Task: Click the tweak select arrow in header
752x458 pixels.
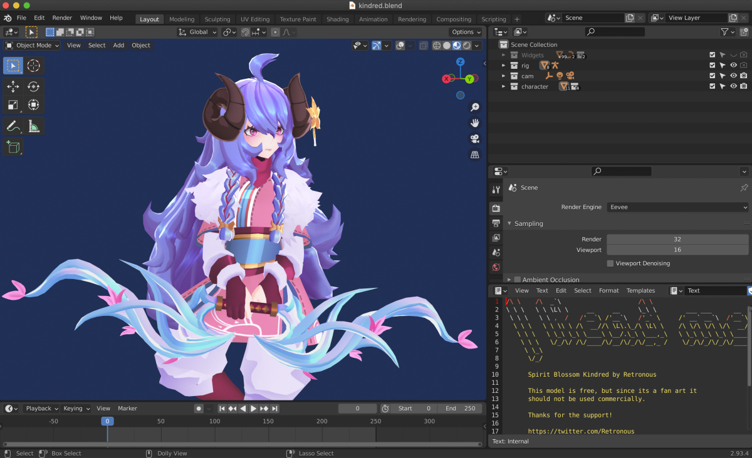Action: (31, 32)
